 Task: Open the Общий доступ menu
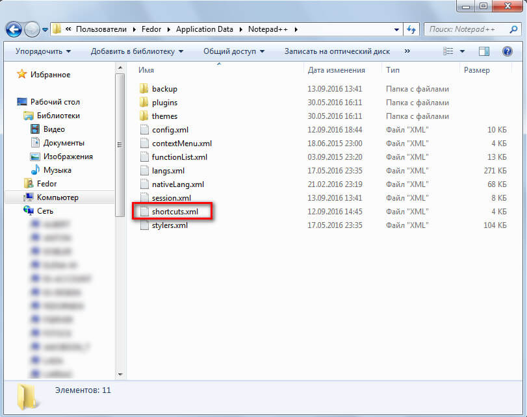tap(234, 51)
